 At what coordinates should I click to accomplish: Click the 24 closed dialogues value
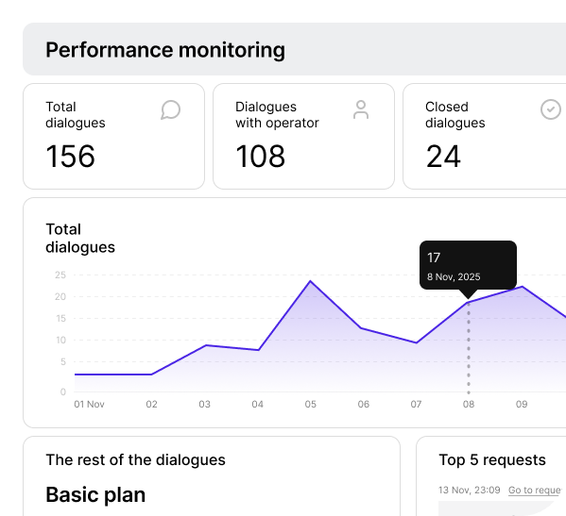click(x=443, y=156)
